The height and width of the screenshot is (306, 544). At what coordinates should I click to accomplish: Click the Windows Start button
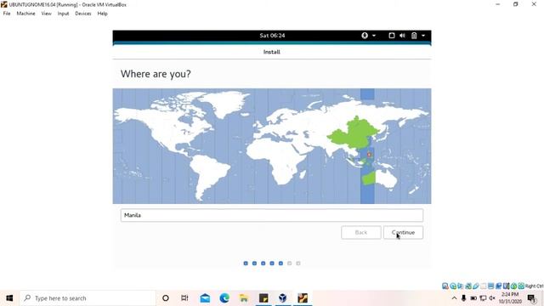click(9, 298)
